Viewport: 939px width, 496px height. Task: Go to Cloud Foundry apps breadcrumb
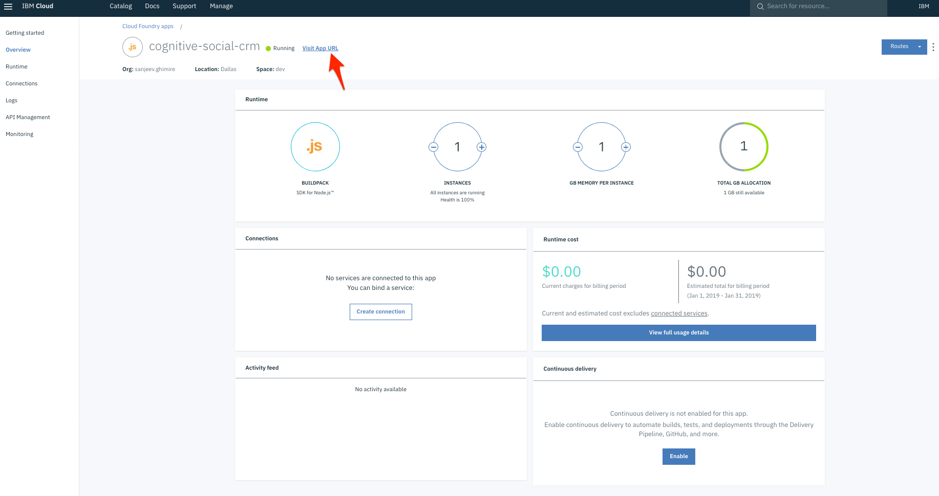point(148,26)
